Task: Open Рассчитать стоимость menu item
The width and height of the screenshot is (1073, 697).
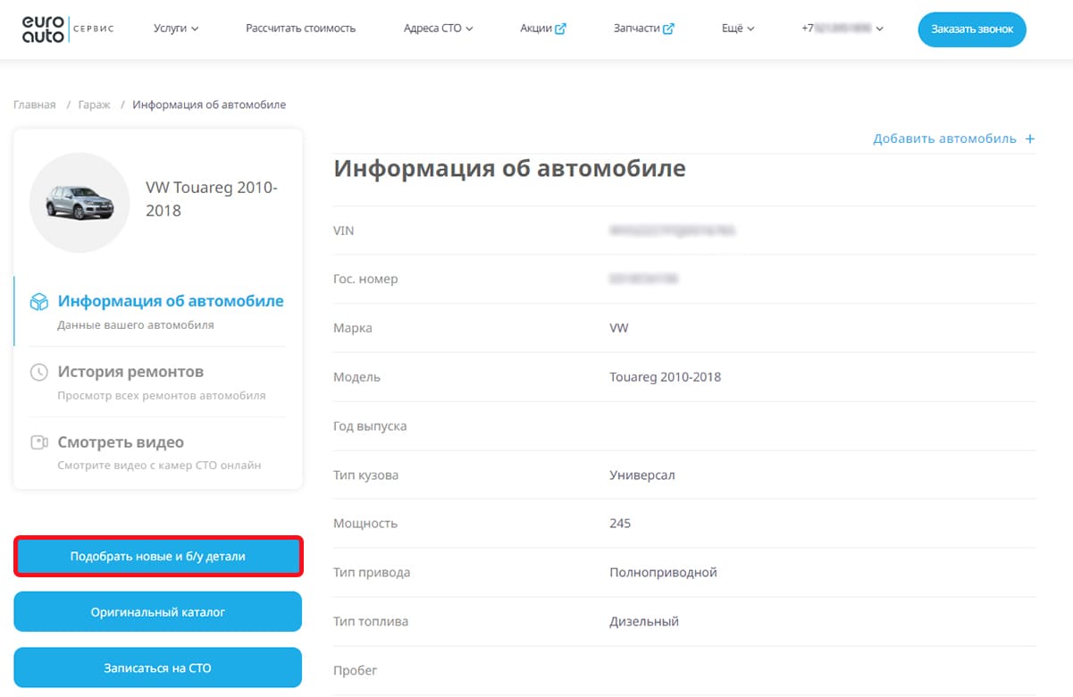Action: (300, 29)
